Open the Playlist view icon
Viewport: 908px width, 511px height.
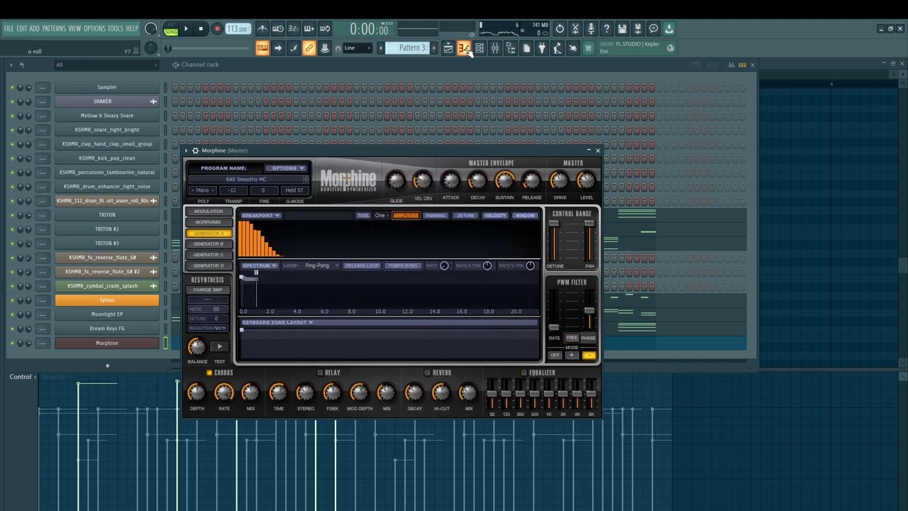click(x=448, y=48)
